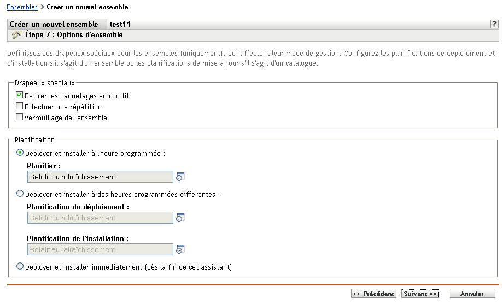This screenshot has width=502, height=304.
Task: Open schedule icon beside Planification du déploiement
Action: pyautogui.click(x=180, y=218)
